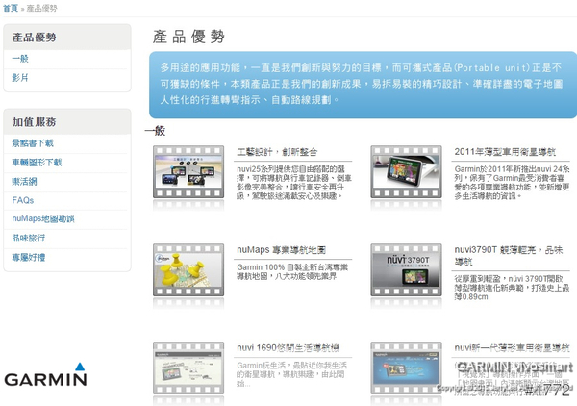The image size is (577, 406).
Task: Click the 2011年薄型車用衛星導航 title
Action: pyautogui.click(x=505, y=152)
